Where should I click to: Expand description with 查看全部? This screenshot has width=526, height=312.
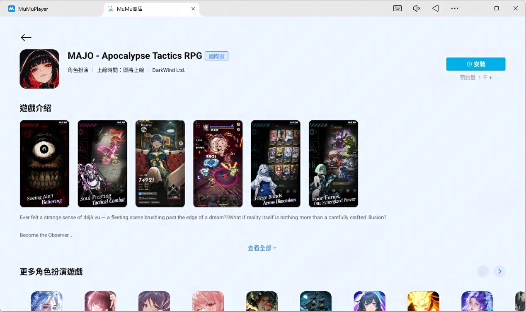(x=262, y=248)
